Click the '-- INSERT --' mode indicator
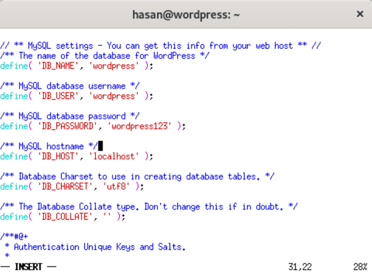 pos(29,267)
